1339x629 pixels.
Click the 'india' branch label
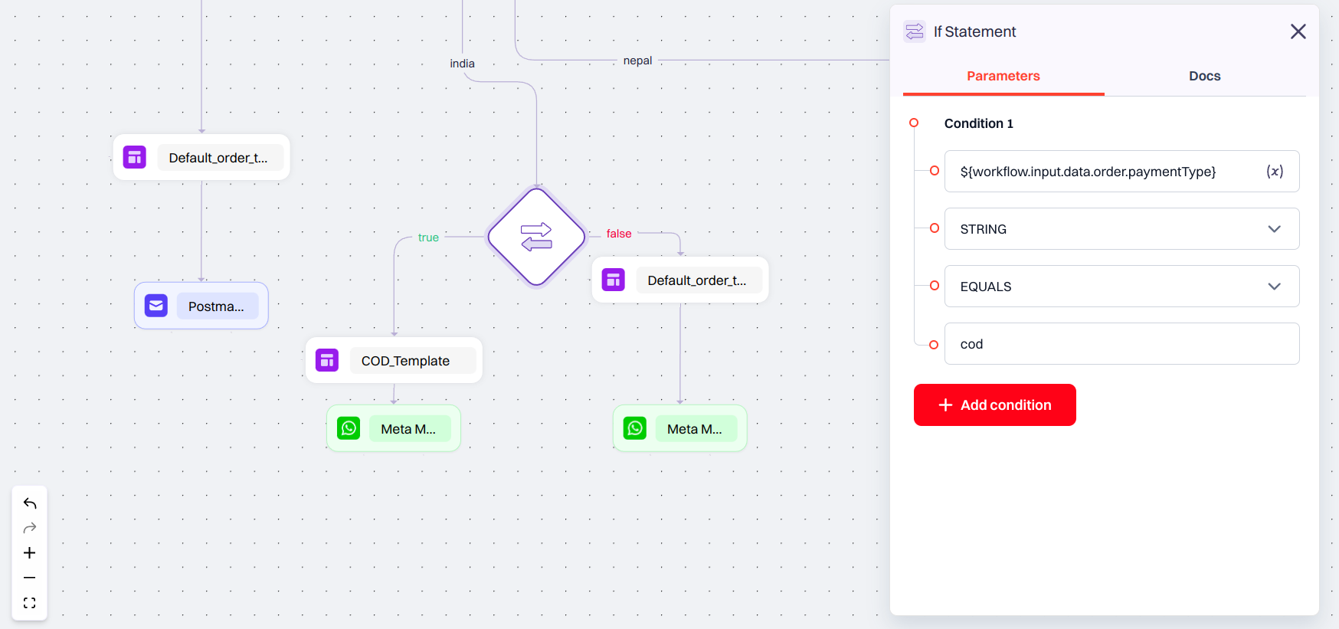(462, 64)
